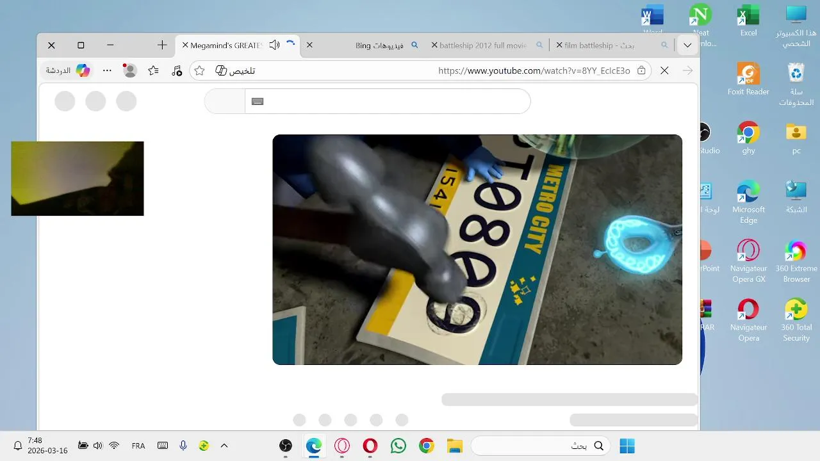Close the فيديوهات Bing tab
820x461 pixels.
point(309,45)
